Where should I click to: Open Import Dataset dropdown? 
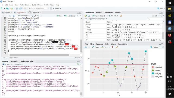(99, 16)
